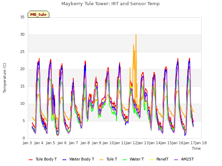Click the Jan 3 x-axis label
Image resolution: width=222 pixels, height=166 pixels.
click(27, 143)
